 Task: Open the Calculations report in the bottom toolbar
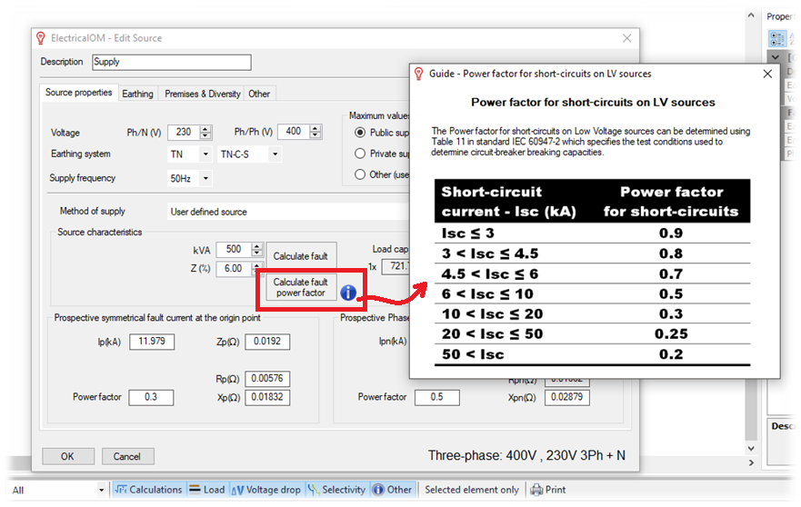[x=148, y=490]
